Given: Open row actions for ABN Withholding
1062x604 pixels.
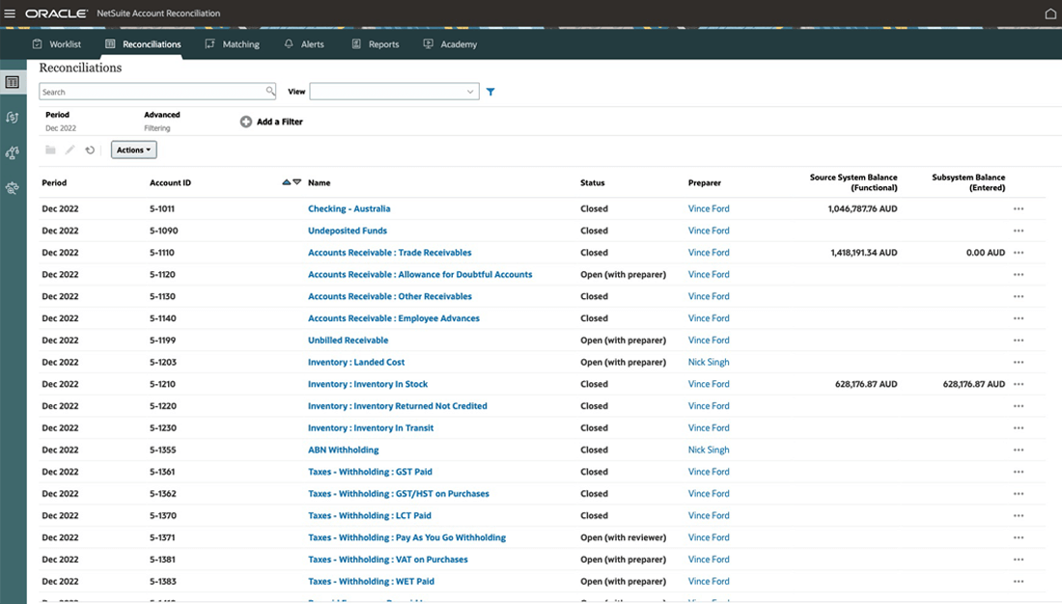Looking at the screenshot, I should (x=1018, y=450).
